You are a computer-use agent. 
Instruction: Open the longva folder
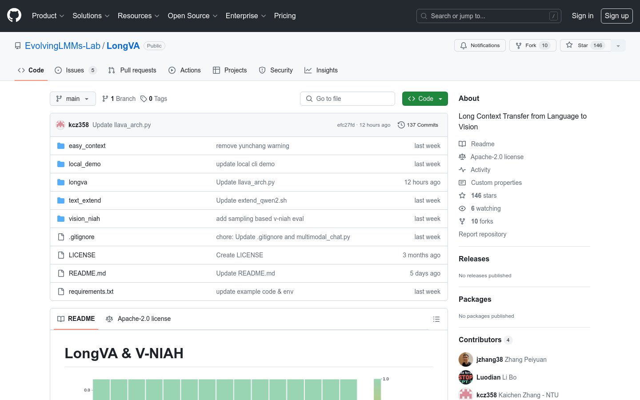pyautogui.click(x=78, y=182)
